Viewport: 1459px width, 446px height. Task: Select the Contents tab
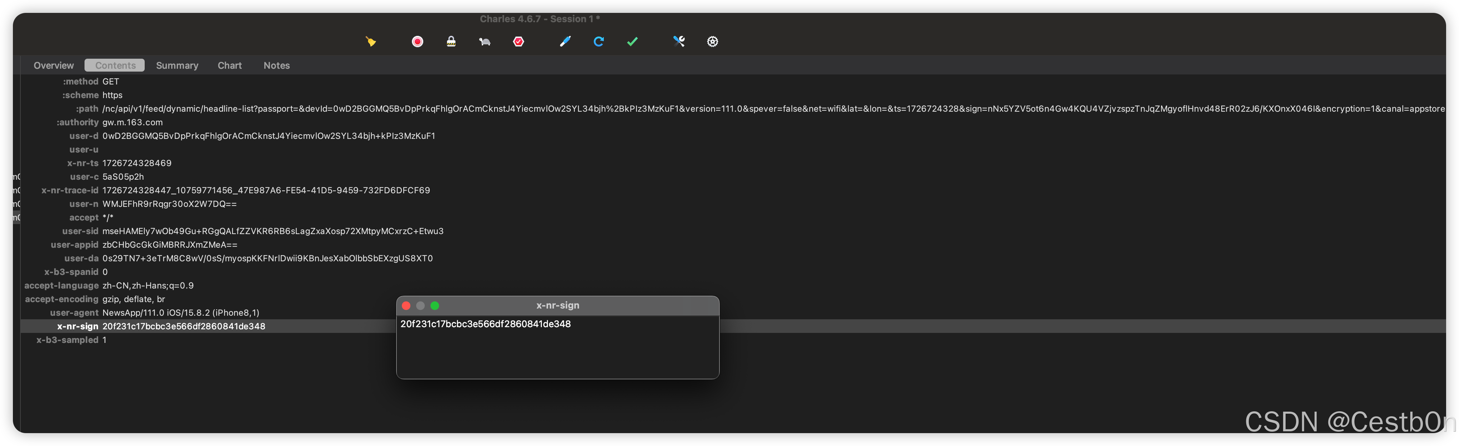click(x=115, y=66)
